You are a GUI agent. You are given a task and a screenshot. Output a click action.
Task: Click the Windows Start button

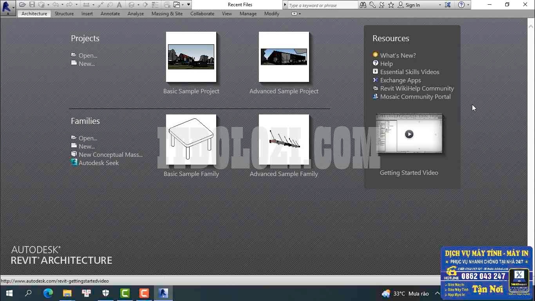coord(9,293)
